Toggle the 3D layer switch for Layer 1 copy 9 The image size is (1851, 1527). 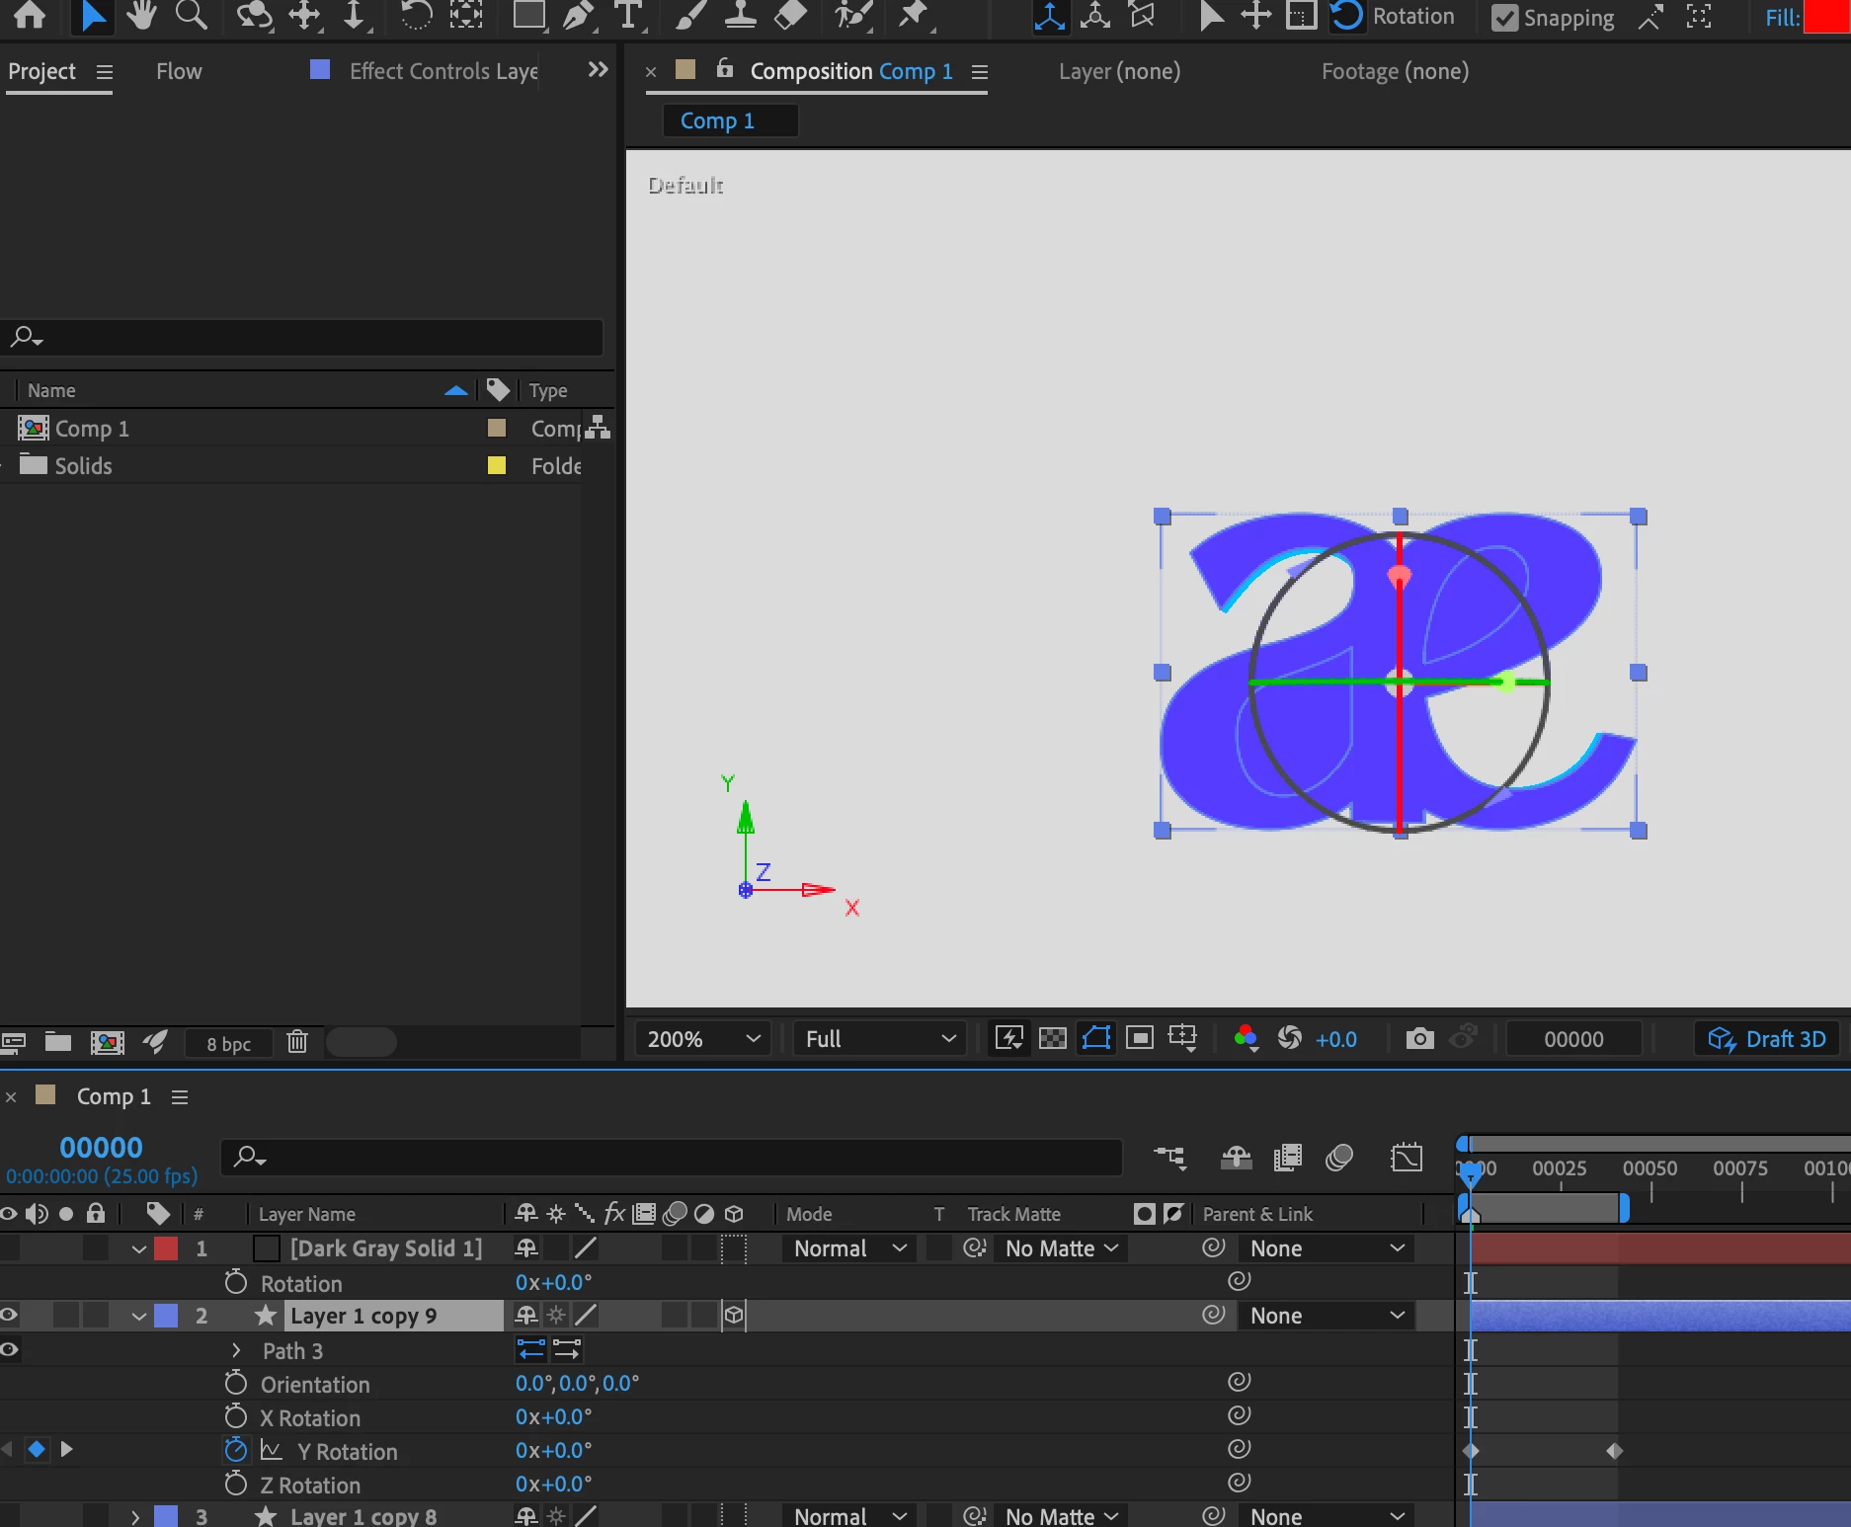[x=734, y=1315]
